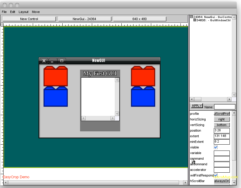Toggle the visible checkbox
Viewport: 241px width, 188px height.
pyautogui.click(x=216, y=147)
